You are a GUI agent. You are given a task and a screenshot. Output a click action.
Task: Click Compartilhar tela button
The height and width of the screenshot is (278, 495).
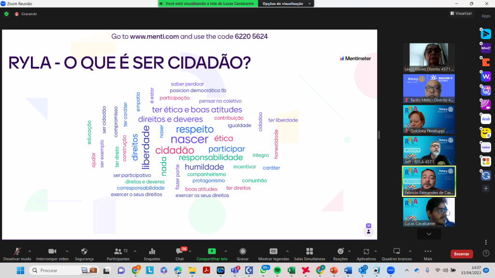click(x=211, y=253)
